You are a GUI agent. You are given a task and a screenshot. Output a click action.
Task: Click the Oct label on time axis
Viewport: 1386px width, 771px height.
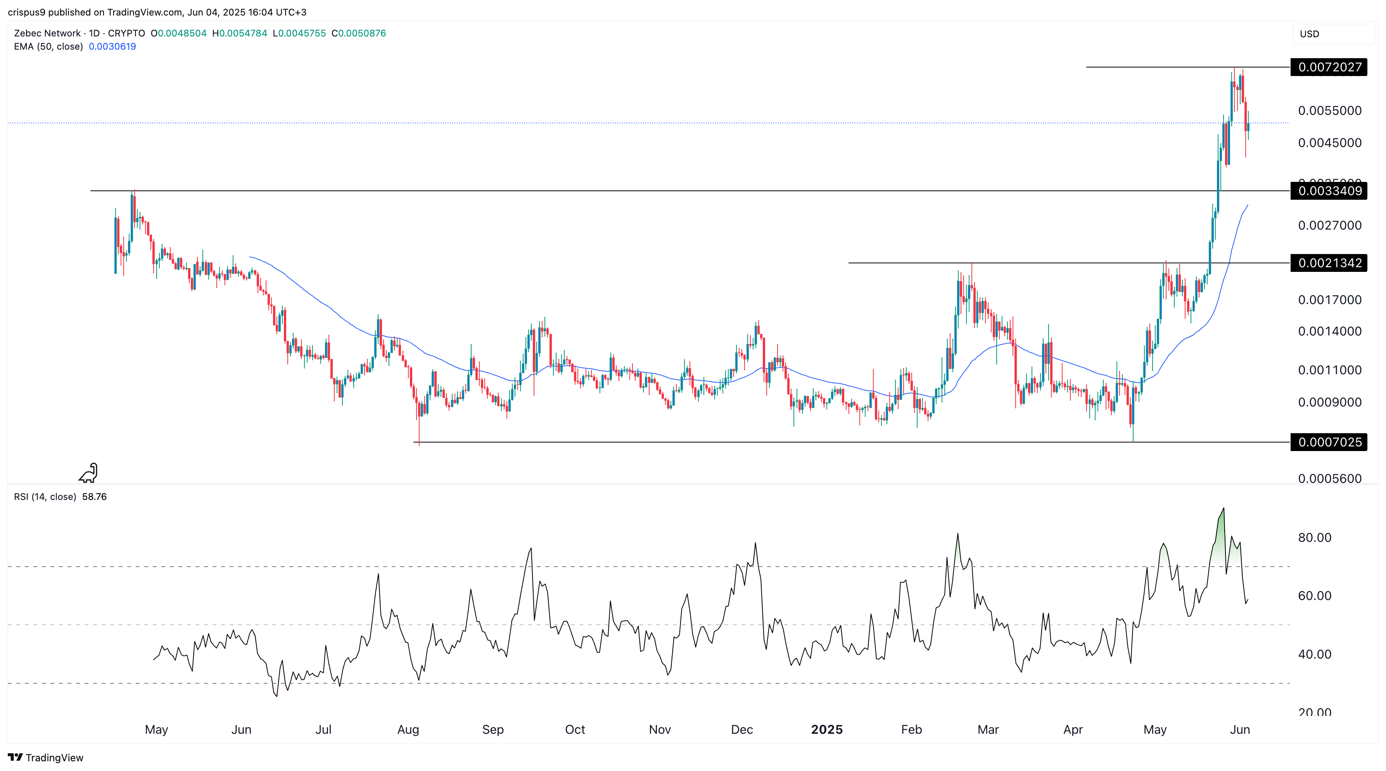coord(575,730)
